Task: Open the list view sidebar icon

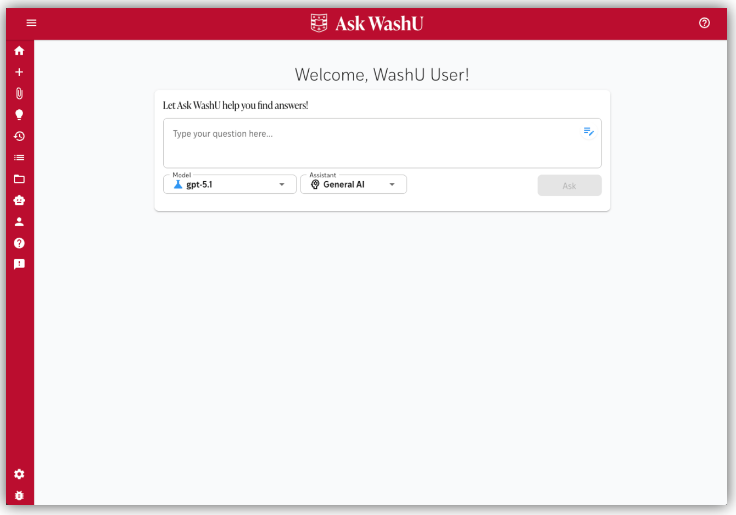Action: [19, 158]
